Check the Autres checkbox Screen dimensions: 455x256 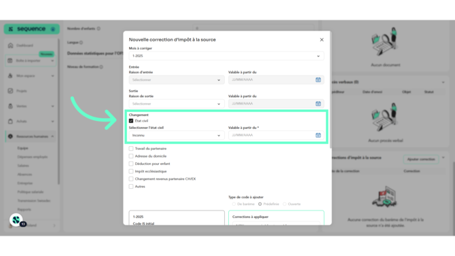[x=131, y=186]
